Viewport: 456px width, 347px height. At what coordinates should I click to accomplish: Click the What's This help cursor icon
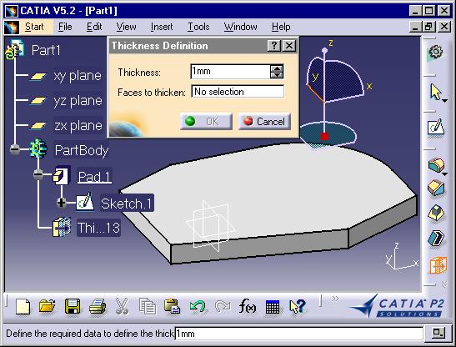pyautogui.click(x=298, y=307)
